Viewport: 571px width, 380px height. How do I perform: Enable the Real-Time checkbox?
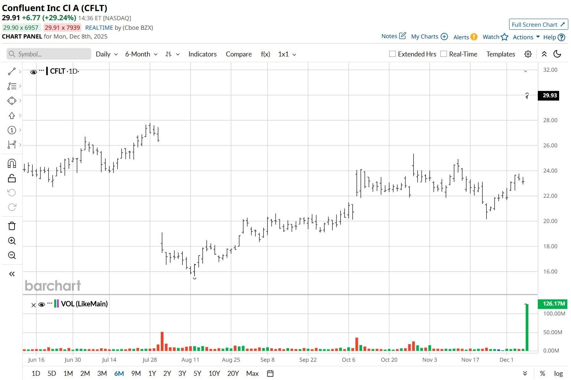(443, 54)
